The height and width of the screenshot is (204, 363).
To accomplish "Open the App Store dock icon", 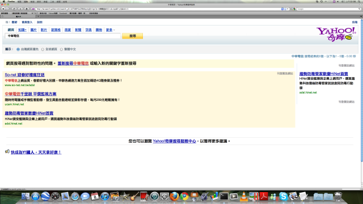I will click(x=35, y=197).
